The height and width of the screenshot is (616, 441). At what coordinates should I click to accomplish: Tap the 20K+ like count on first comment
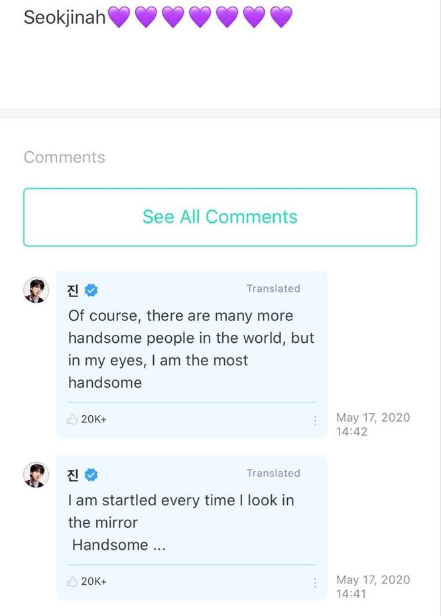94,419
